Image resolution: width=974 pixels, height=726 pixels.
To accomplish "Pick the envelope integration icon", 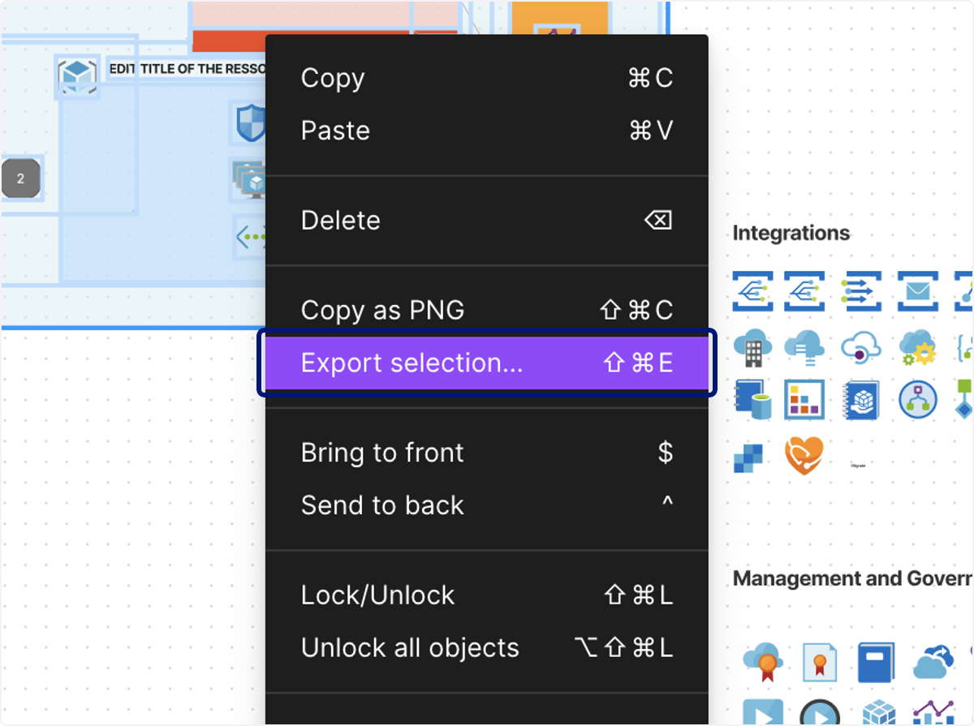I will 918,292.
